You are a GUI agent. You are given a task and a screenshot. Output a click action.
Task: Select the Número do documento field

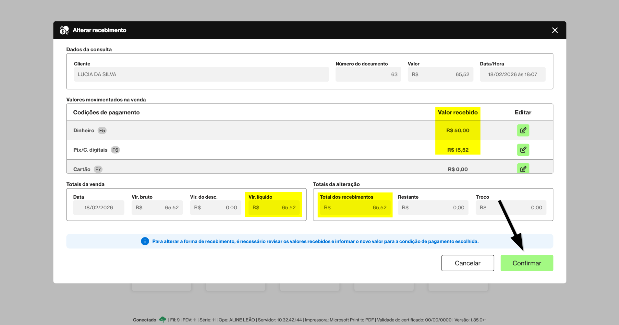pyautogui.click(x=368, y=74)
